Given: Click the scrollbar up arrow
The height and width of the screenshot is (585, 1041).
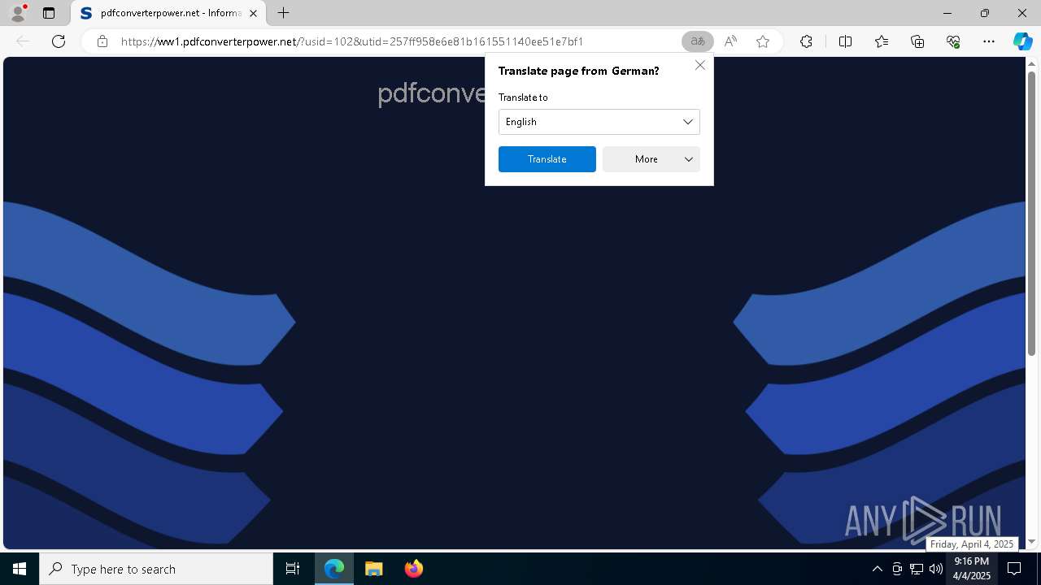Looking at the screenshot, I should tap(1031, 63).
